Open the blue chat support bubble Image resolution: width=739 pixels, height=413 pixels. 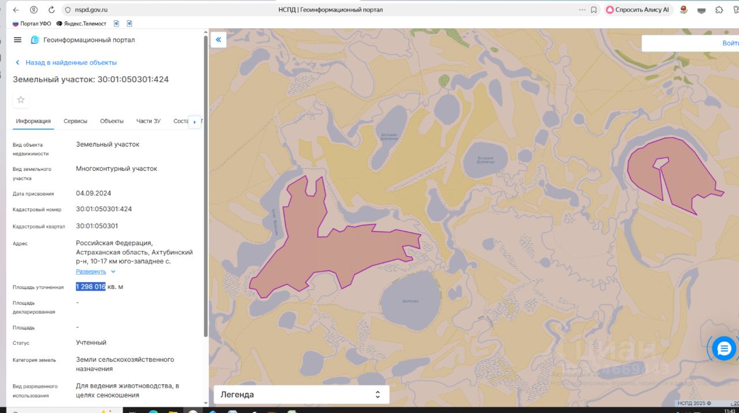(724, 348)
